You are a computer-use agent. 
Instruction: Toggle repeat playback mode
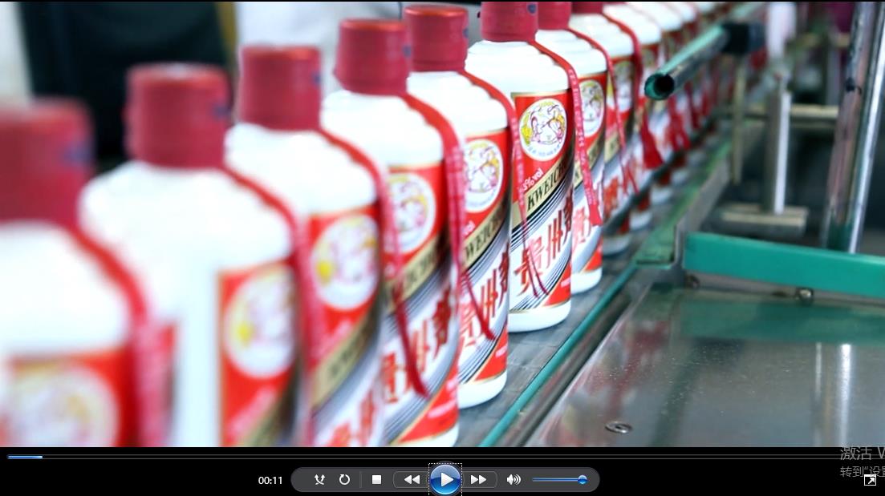(x=344, y=480)
